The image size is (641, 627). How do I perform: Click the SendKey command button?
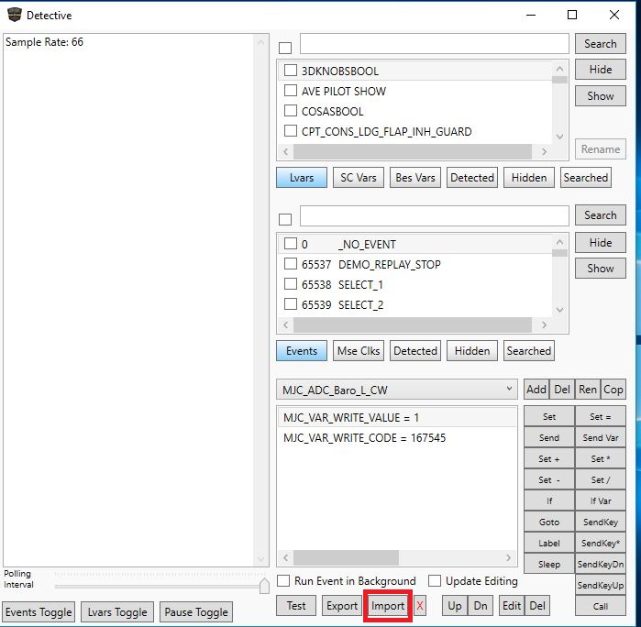601,522
